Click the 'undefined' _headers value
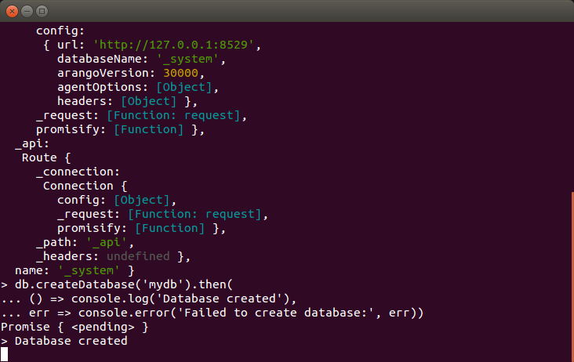The height and width of the screenshot is (362, 574). (138, 256)
